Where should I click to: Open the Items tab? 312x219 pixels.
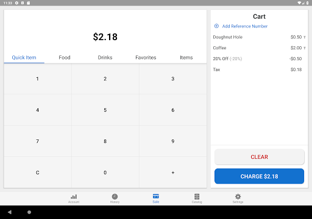coord(186,58)
